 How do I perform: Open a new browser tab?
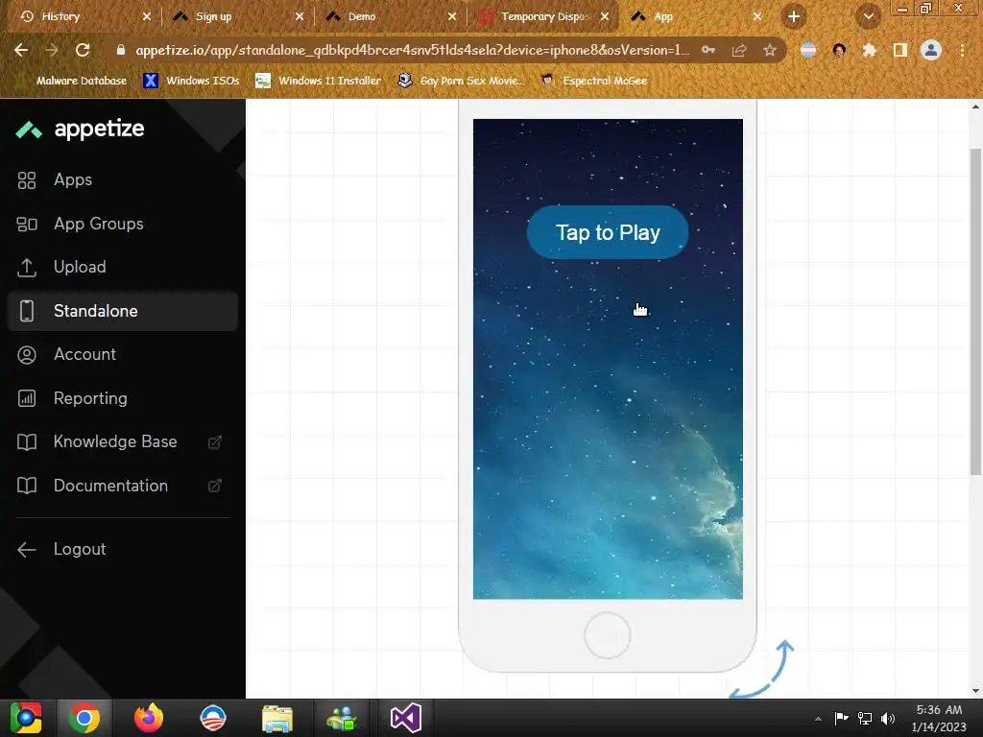pyautogui.click(x=794, y=17)
